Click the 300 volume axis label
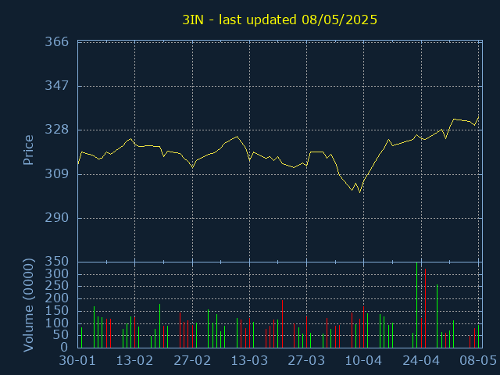 pyautogui.click(x=57, y=274)
